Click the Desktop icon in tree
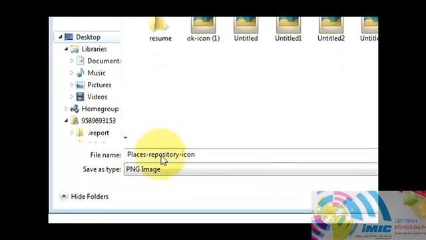426x240 pixels. click(x=69, y=37)
